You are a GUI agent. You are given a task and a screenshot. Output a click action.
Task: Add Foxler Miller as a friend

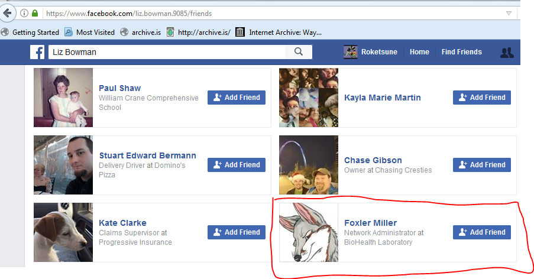[x=481, y=232]
